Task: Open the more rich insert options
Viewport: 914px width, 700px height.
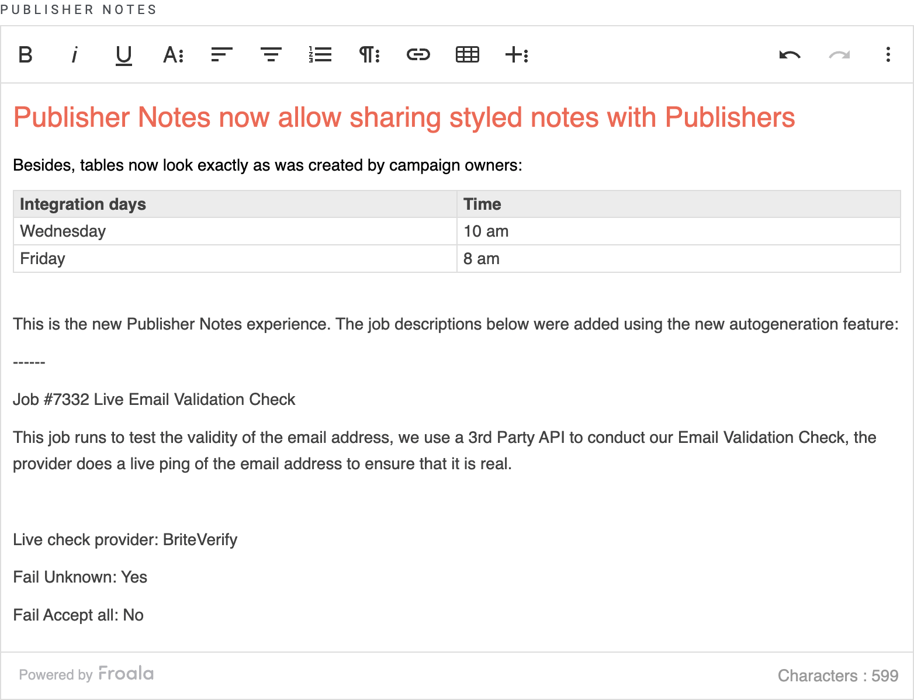Action: [x=517, y=55]
